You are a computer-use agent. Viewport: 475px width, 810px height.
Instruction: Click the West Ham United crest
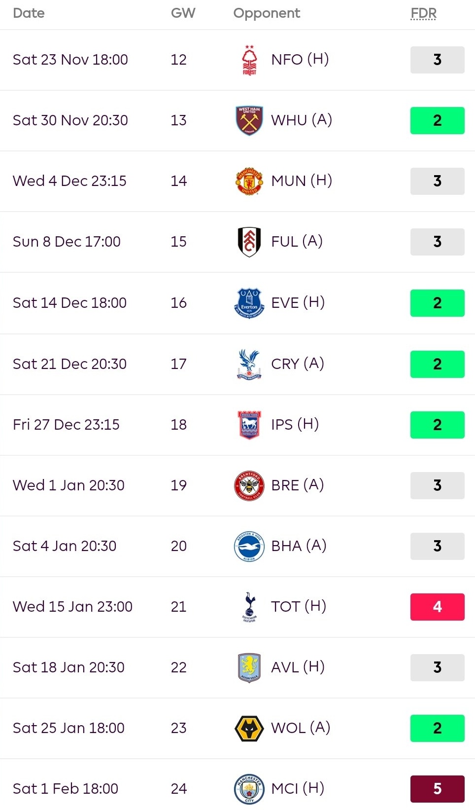coord(249,120)
